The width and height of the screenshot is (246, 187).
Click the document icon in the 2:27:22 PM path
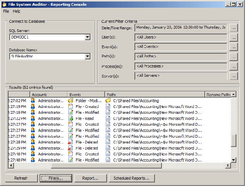pos(108,118)
